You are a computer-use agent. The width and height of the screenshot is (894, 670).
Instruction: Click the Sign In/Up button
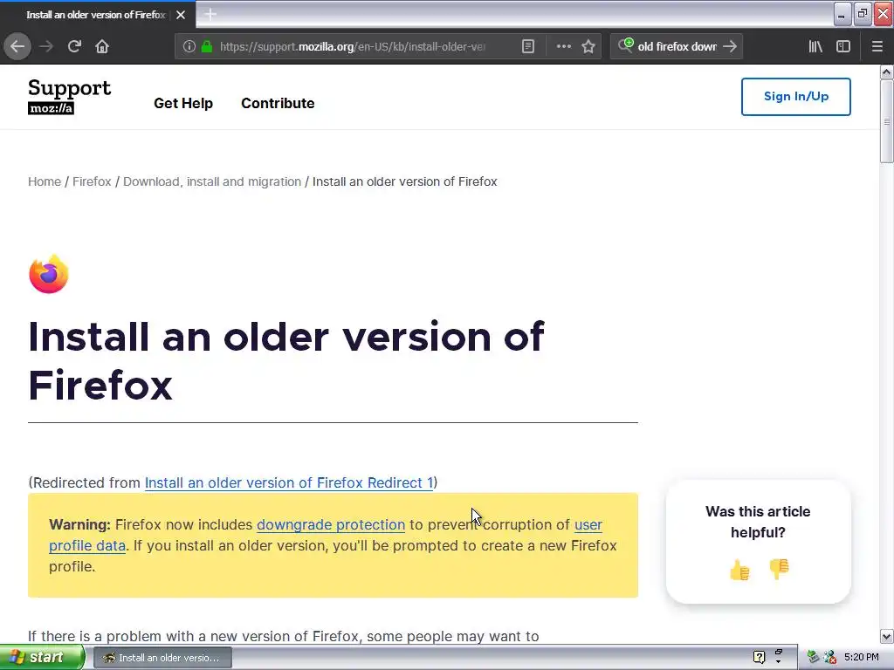pyautogui.click(x=796, y=96)
